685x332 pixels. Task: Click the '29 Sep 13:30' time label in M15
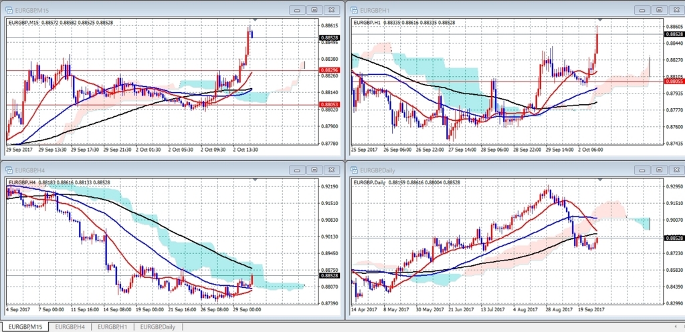(x=52, y=149)
